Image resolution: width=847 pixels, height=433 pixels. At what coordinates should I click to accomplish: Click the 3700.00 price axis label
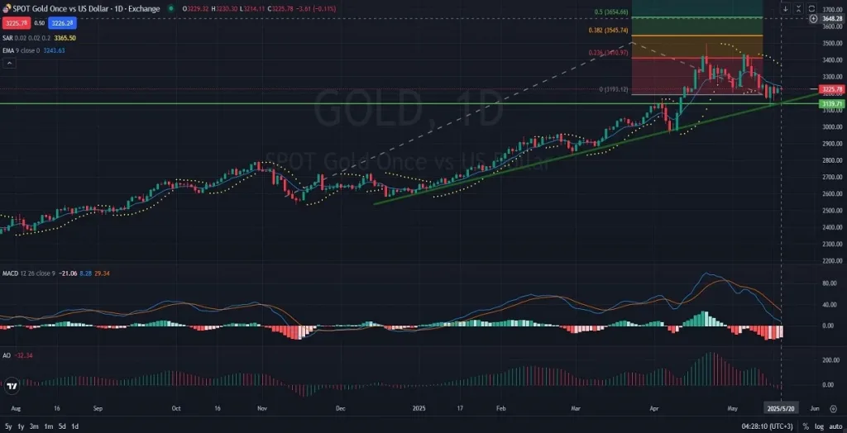[832, 10]
